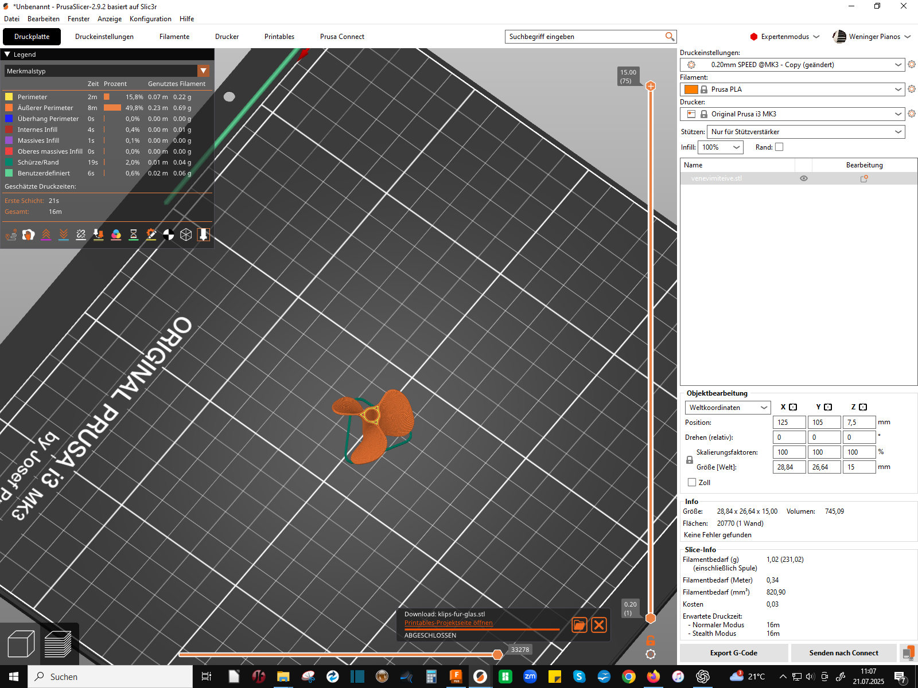Screen dimensions: 918x688
Task: Click add color change plus on layer slider
Action: [651, 86]
